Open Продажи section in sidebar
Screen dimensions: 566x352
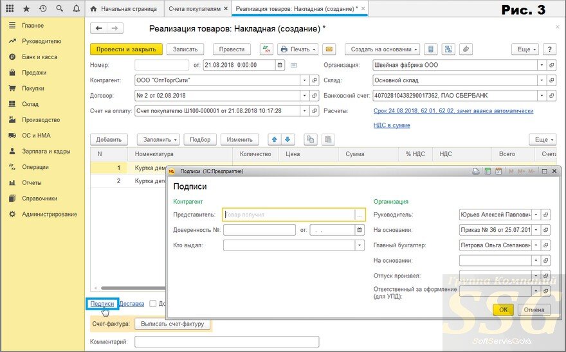click(34, 73)
